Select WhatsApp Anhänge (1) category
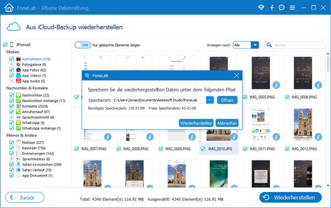The width and height of the screenshot is (331, 208). point(41,128)
